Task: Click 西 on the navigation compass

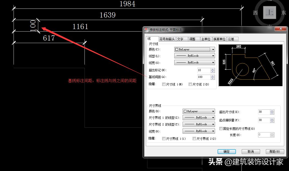Action: 255,13
